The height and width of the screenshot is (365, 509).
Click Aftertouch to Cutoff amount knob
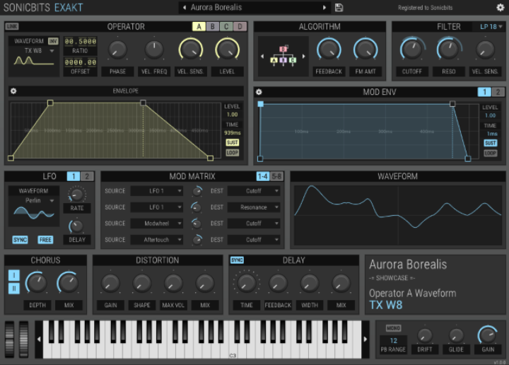tap(197, 240)
